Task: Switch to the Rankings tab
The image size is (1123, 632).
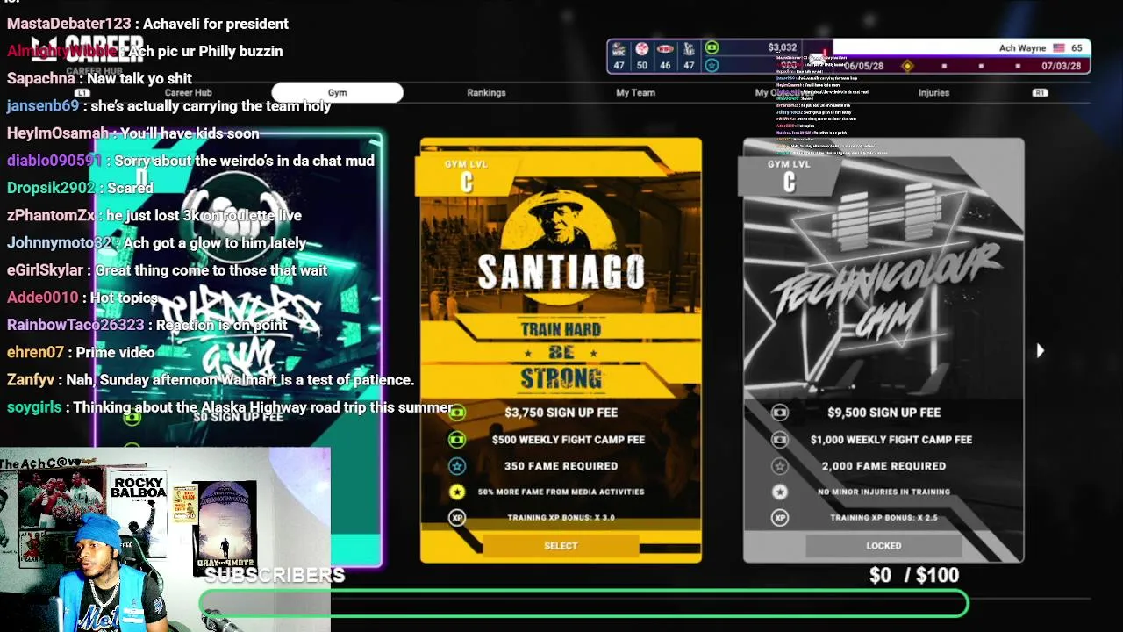Action: pyautogui.click(x=486, y=92)
